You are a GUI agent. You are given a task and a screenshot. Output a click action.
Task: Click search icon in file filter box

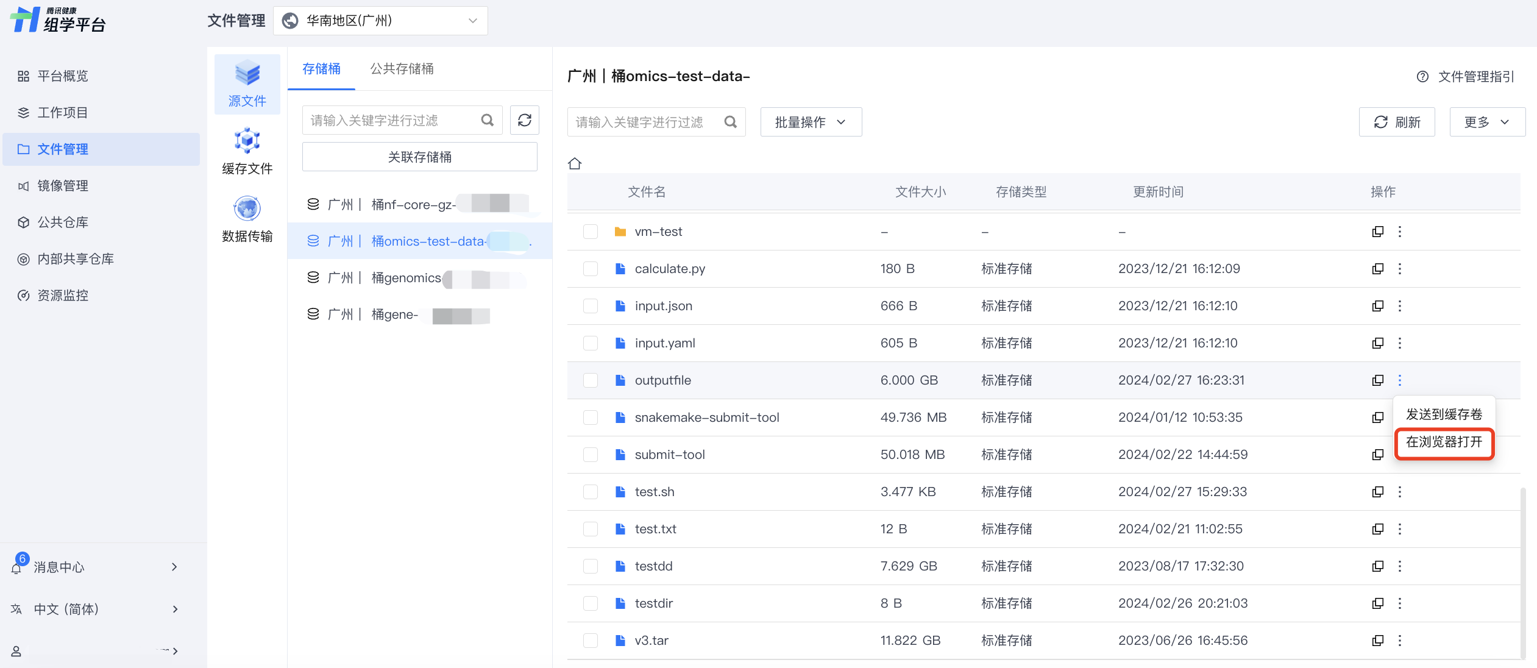click(x=730, y=122)
